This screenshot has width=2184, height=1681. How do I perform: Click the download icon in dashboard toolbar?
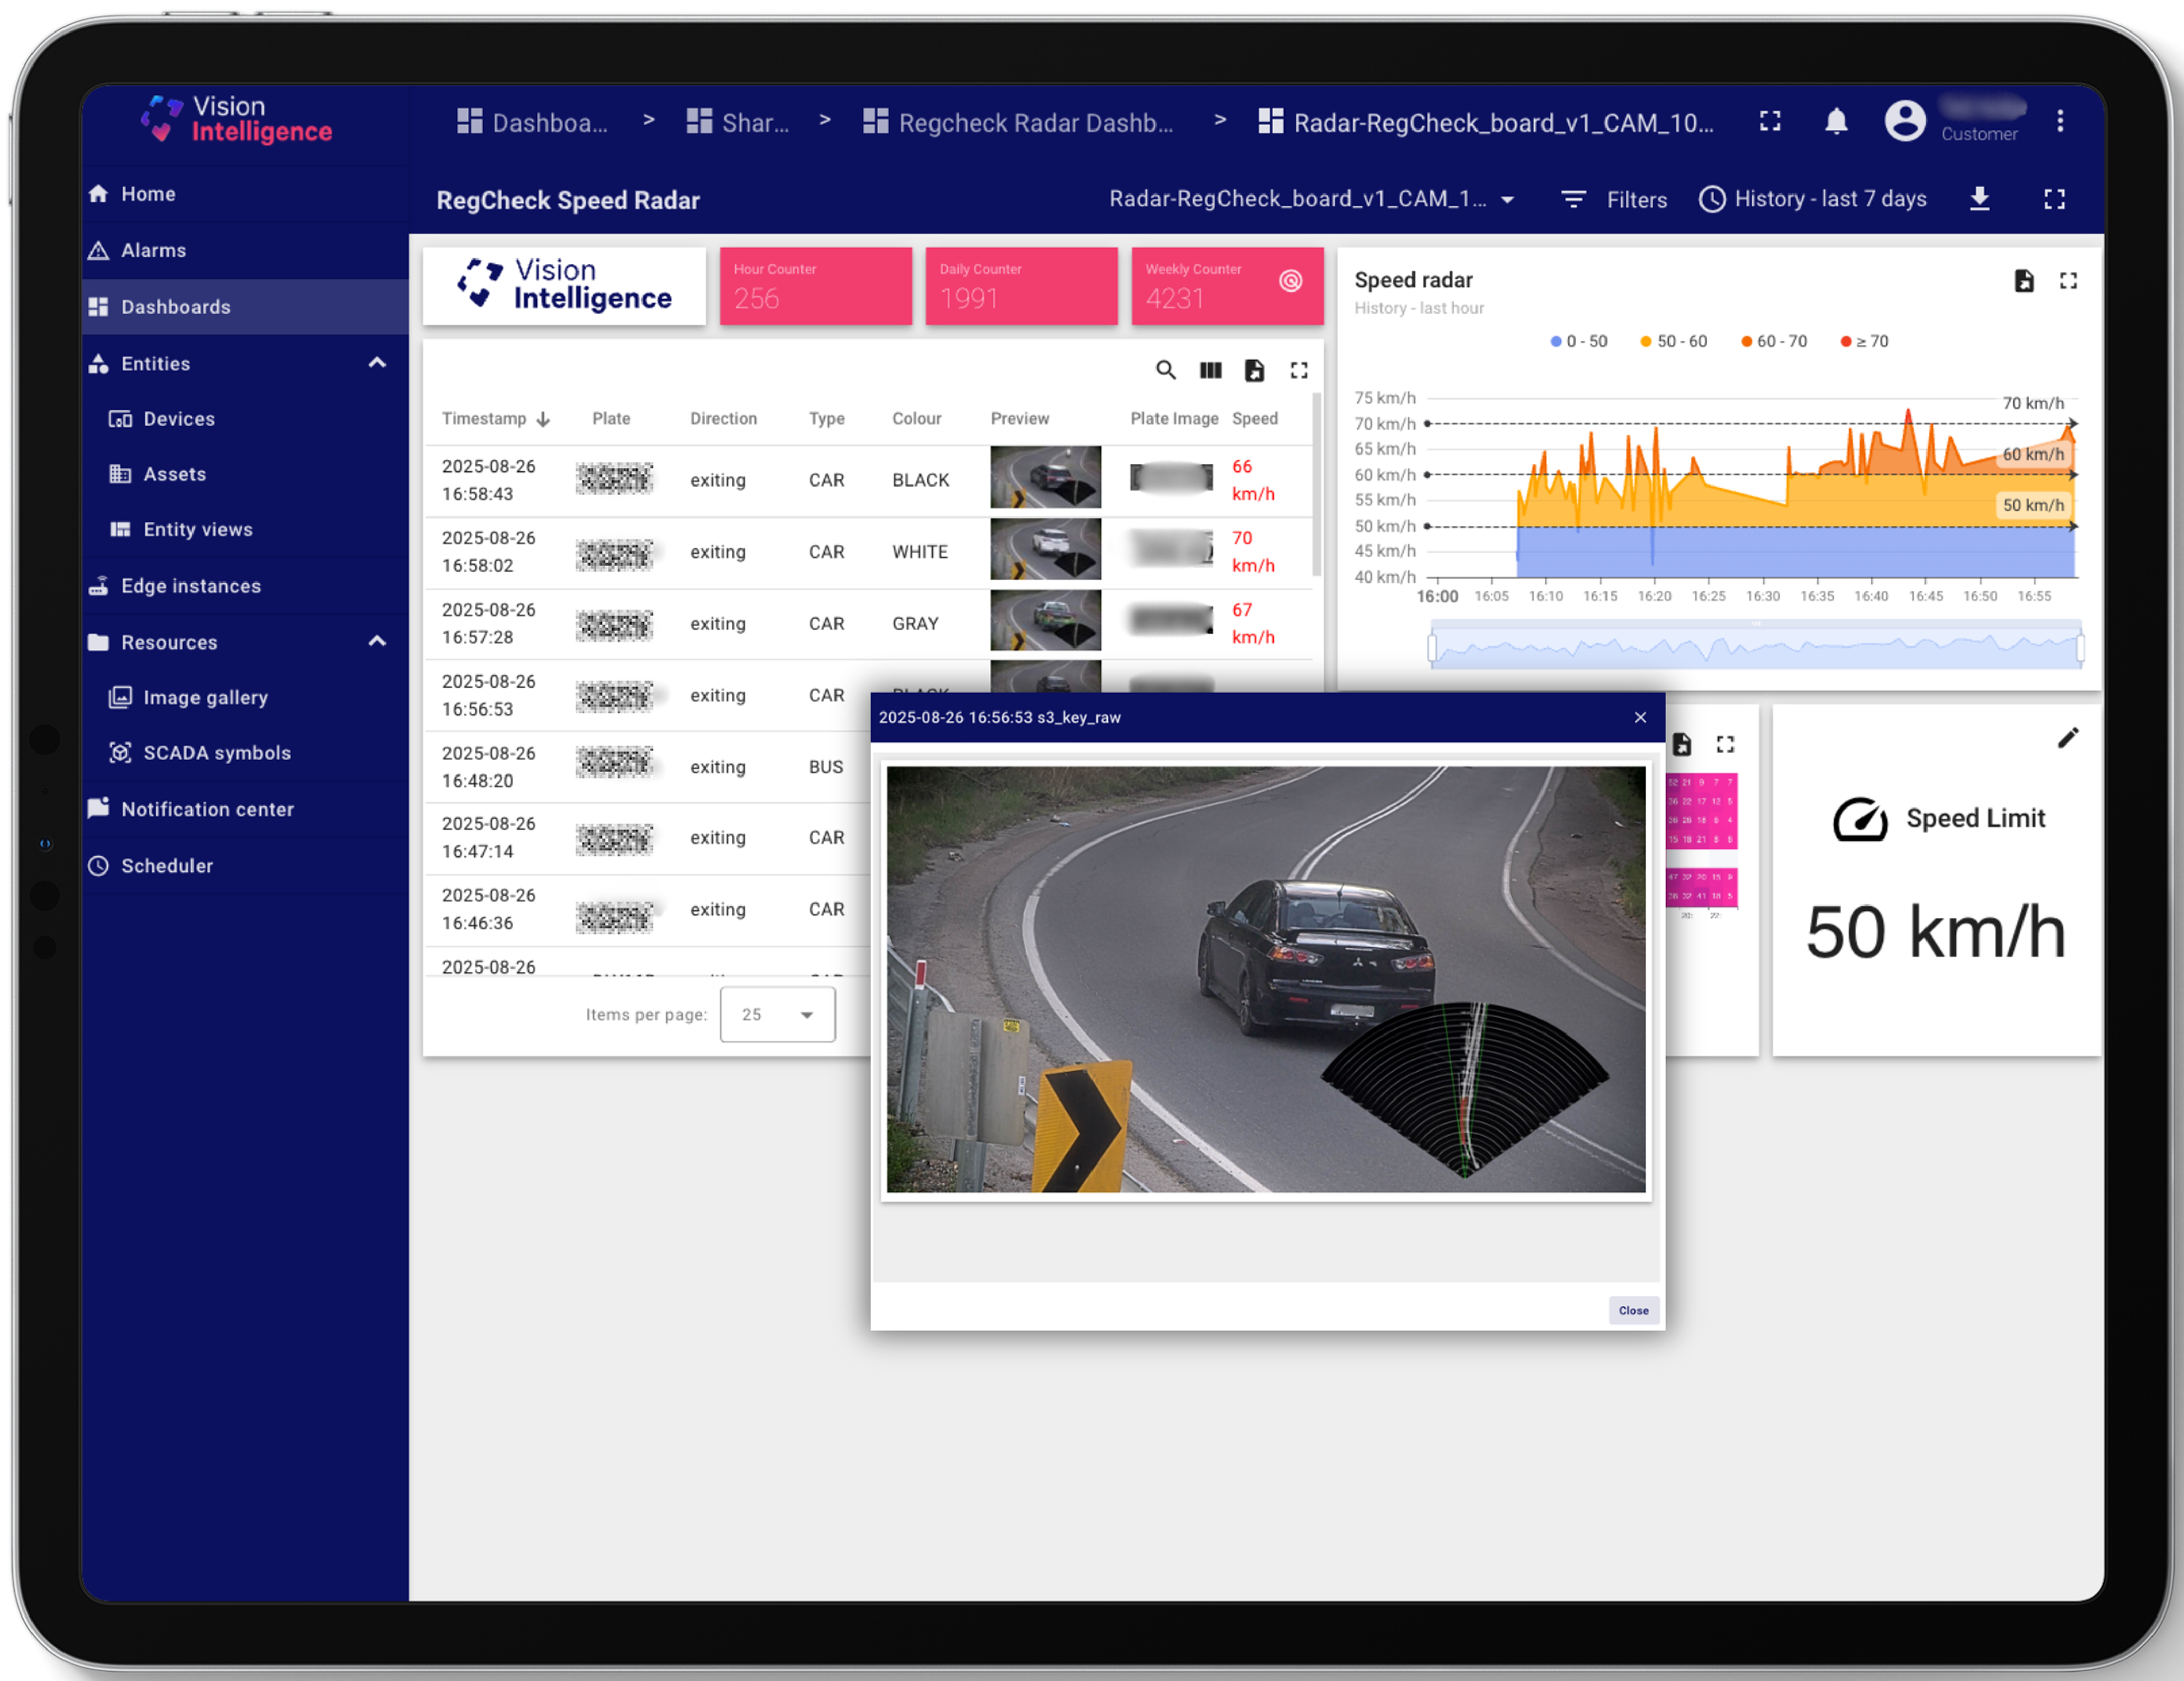point(1979,199)
